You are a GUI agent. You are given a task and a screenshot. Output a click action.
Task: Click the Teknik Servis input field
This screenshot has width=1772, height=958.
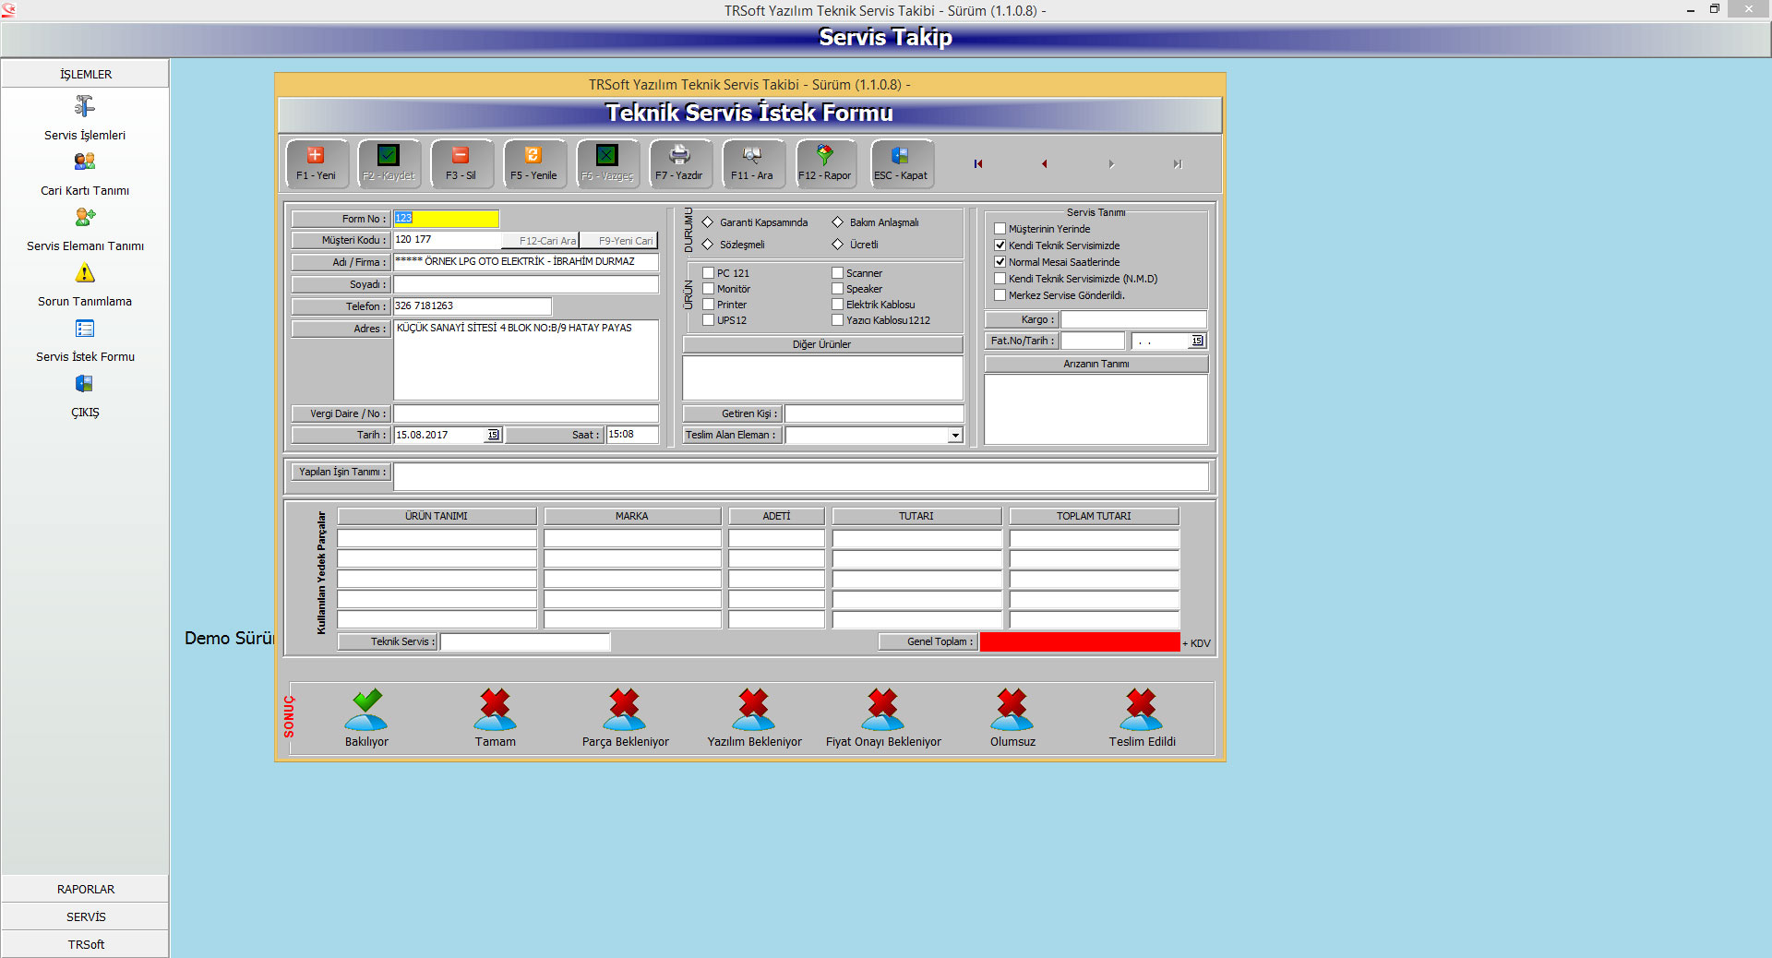click(x=525, y=641)
